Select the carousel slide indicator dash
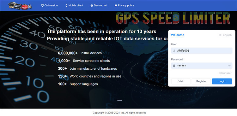Viewport: 237px width, 116px height. pos(119,100)
